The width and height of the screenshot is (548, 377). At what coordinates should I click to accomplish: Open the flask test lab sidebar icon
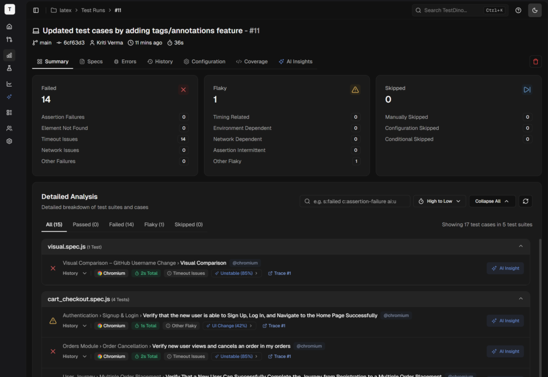click(9, 68)
